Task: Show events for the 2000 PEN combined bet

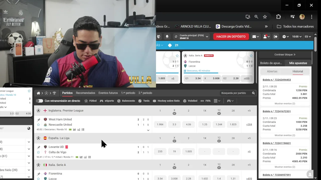Action: tap(285, 167)
